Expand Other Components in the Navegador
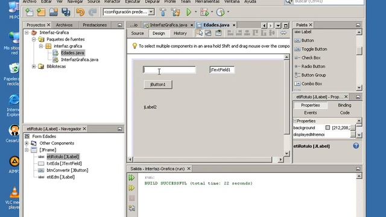The height and width of the screenshot is (217, 386). tap(27, 143)
